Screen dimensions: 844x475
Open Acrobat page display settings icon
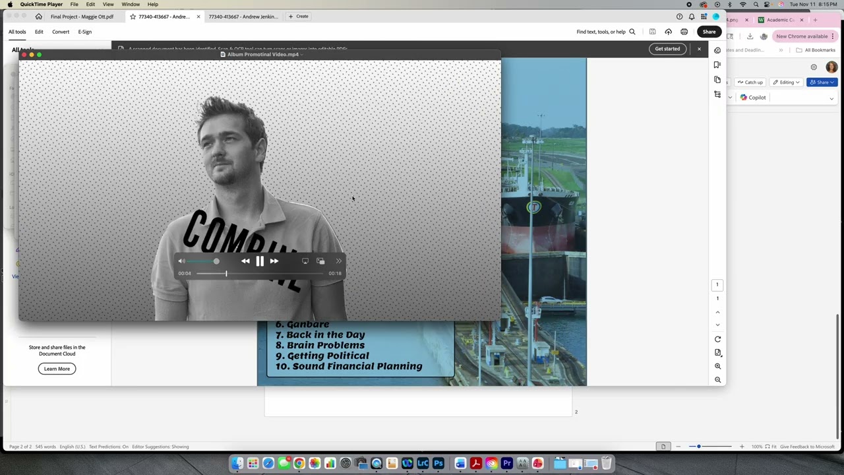[x=717, y=353]
